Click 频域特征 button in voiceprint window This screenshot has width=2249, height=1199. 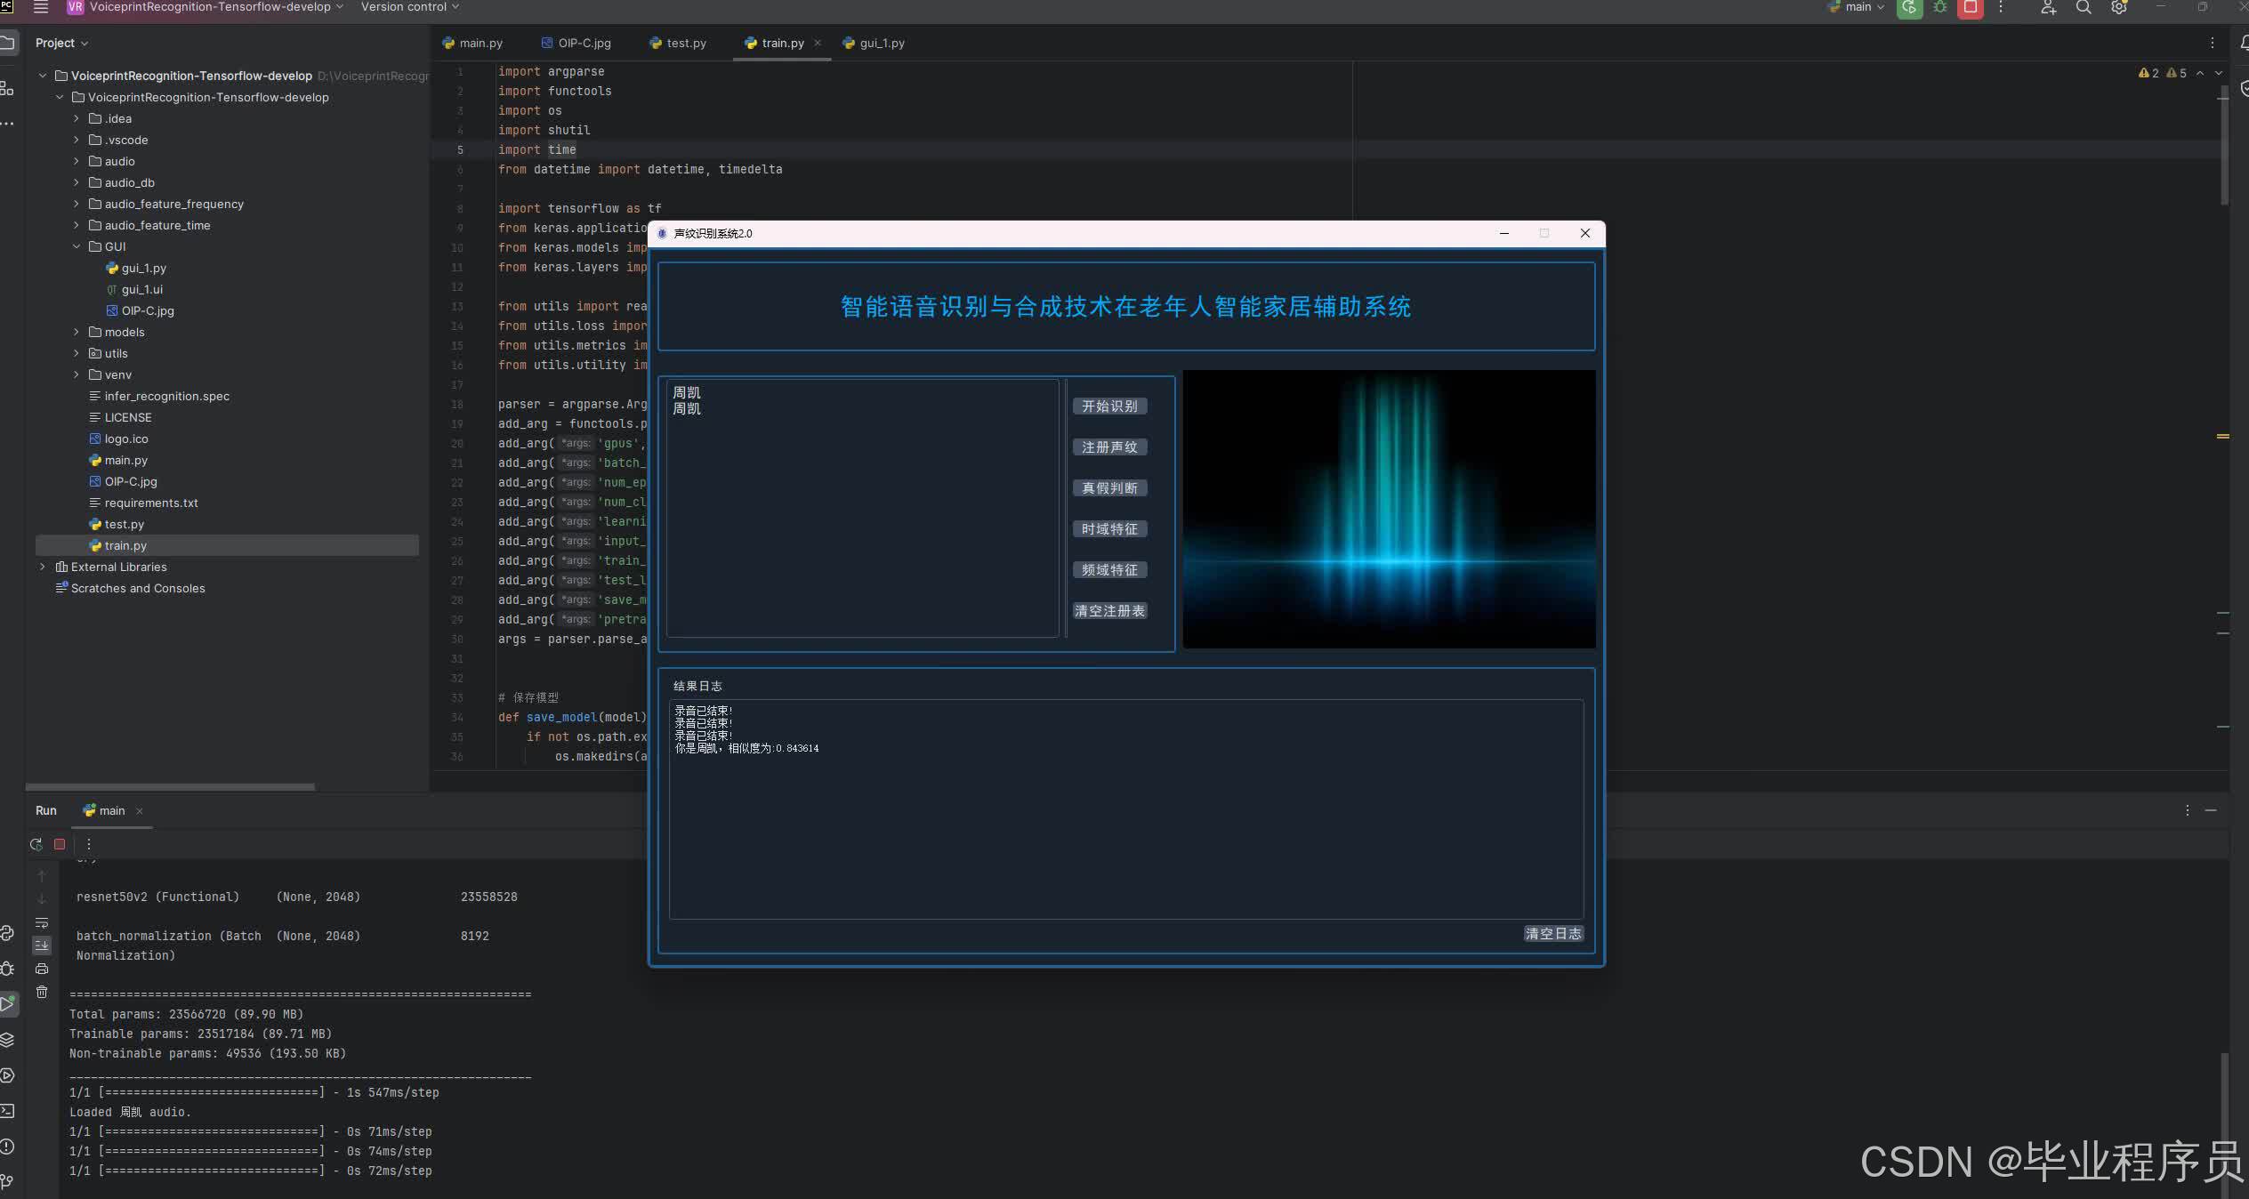tap(1109, 569)
